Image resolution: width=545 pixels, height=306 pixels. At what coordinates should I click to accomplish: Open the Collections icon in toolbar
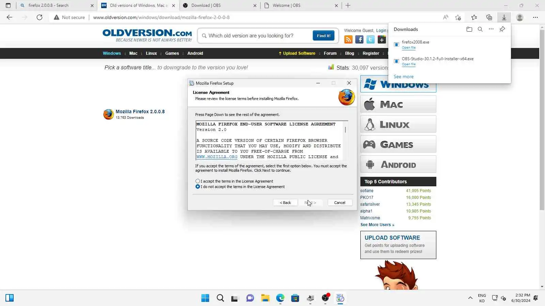(489, 17)
